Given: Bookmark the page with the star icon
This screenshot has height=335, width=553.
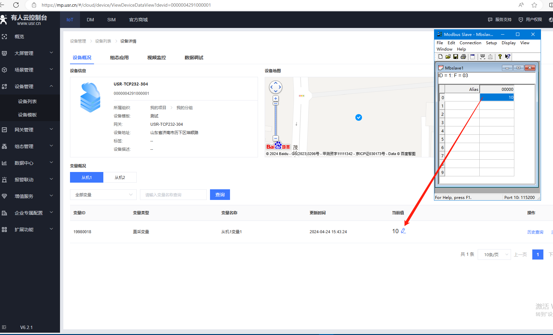Looking at the screenshot, I should click(534, 5).
